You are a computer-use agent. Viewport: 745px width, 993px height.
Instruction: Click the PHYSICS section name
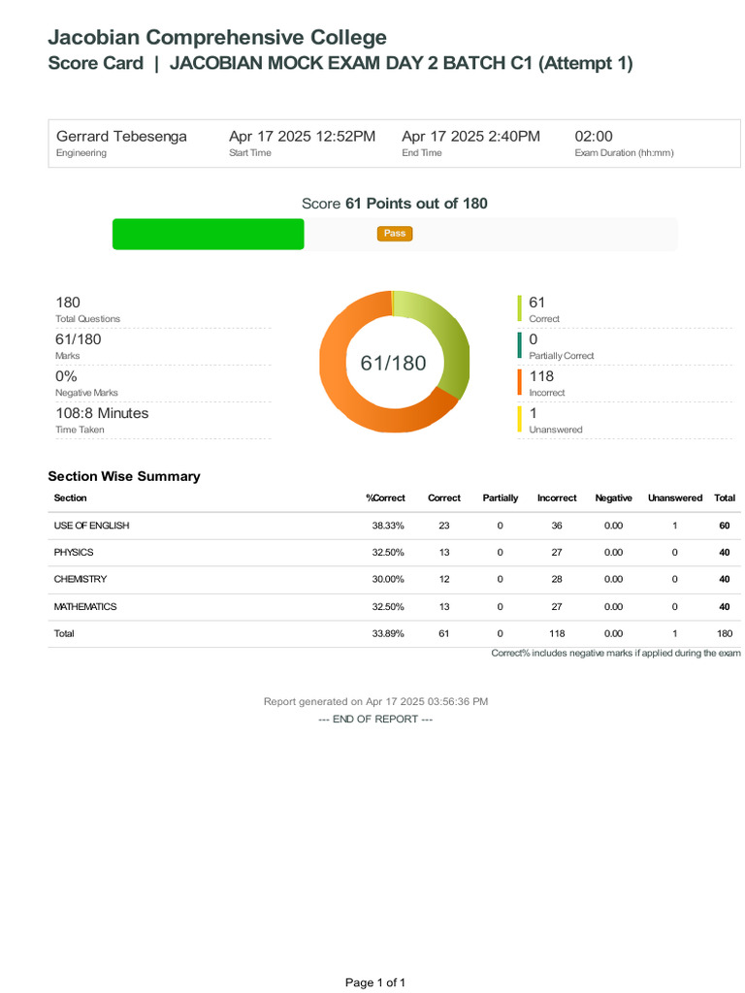click(x=74, y=552)
